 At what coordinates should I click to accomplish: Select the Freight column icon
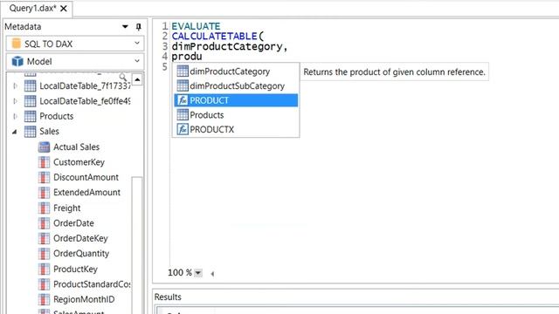tap(44, 208)
